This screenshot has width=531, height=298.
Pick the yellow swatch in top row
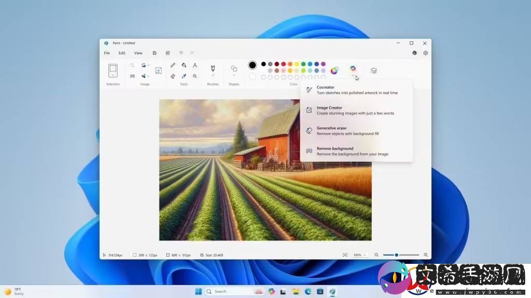click(297, 64)
